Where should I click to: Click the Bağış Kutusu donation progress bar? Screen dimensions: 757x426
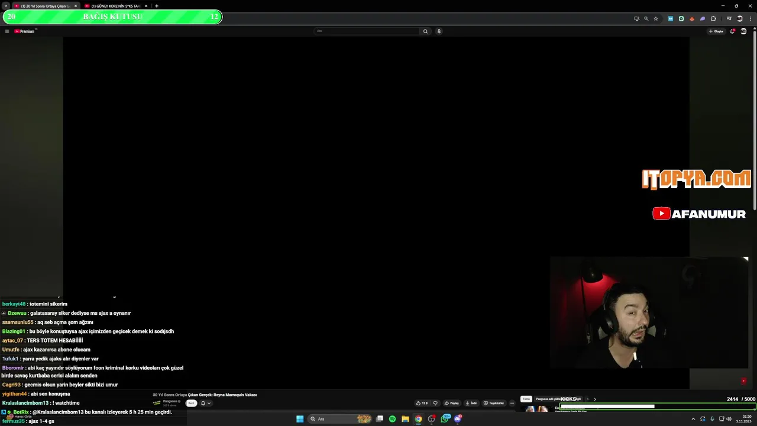(x=112, y=17)
